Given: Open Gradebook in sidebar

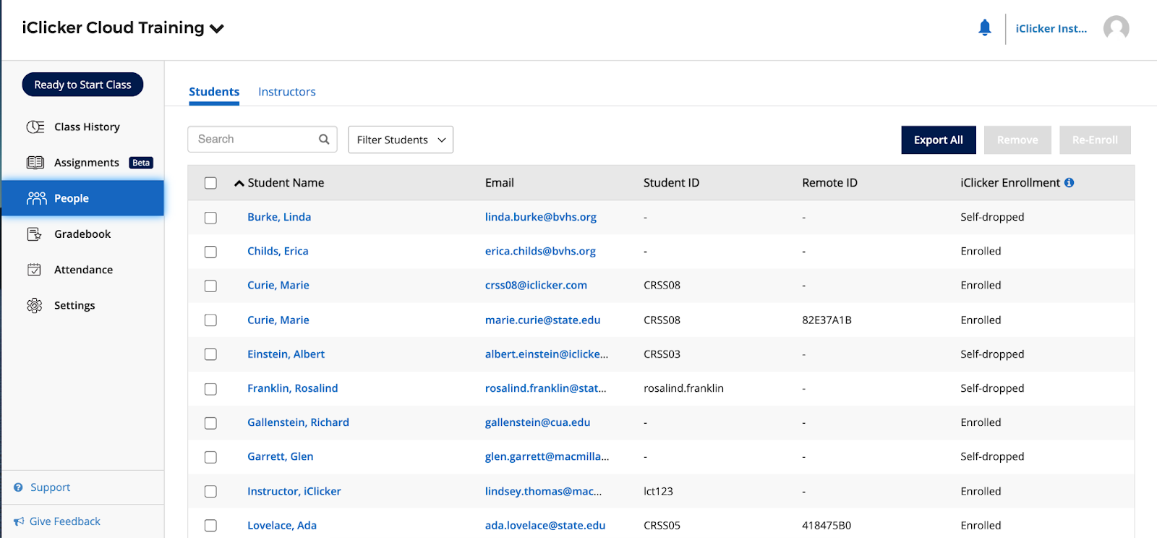Looking at the screenshot, I should (83, 234).
